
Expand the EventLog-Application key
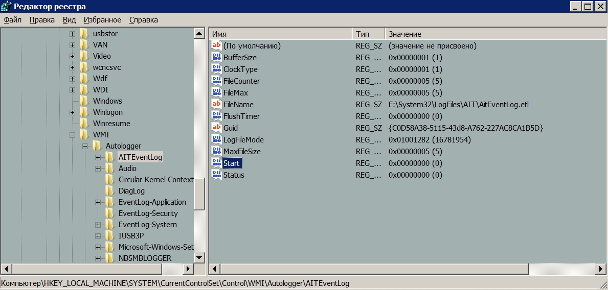pyautogui.click(x=98, y=203)
